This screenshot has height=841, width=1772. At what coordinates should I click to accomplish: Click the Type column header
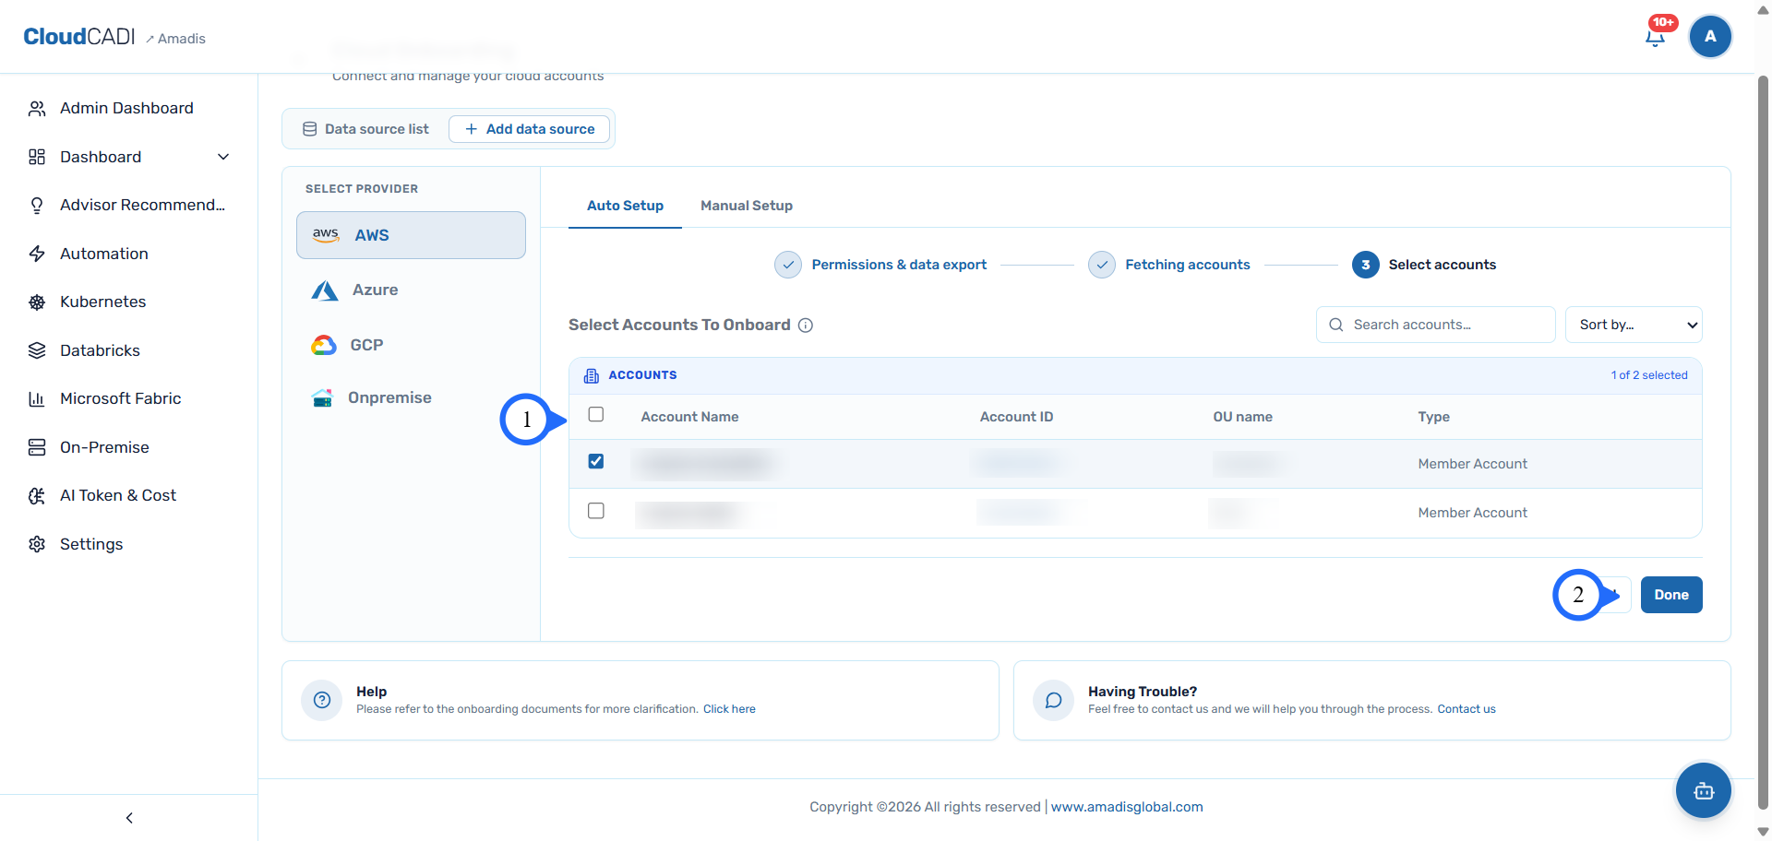[x=1433, y=417]
